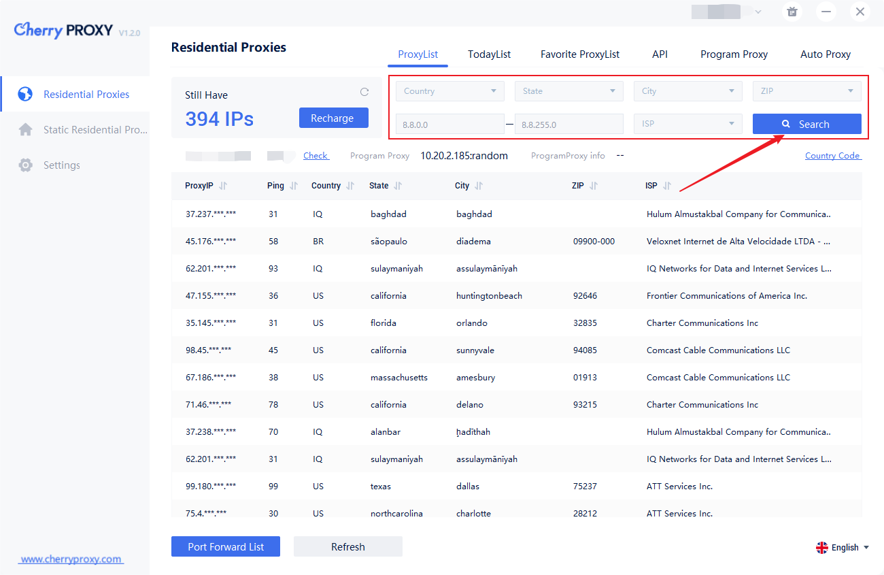Click the gear icon for Settings

coord(25,165)
